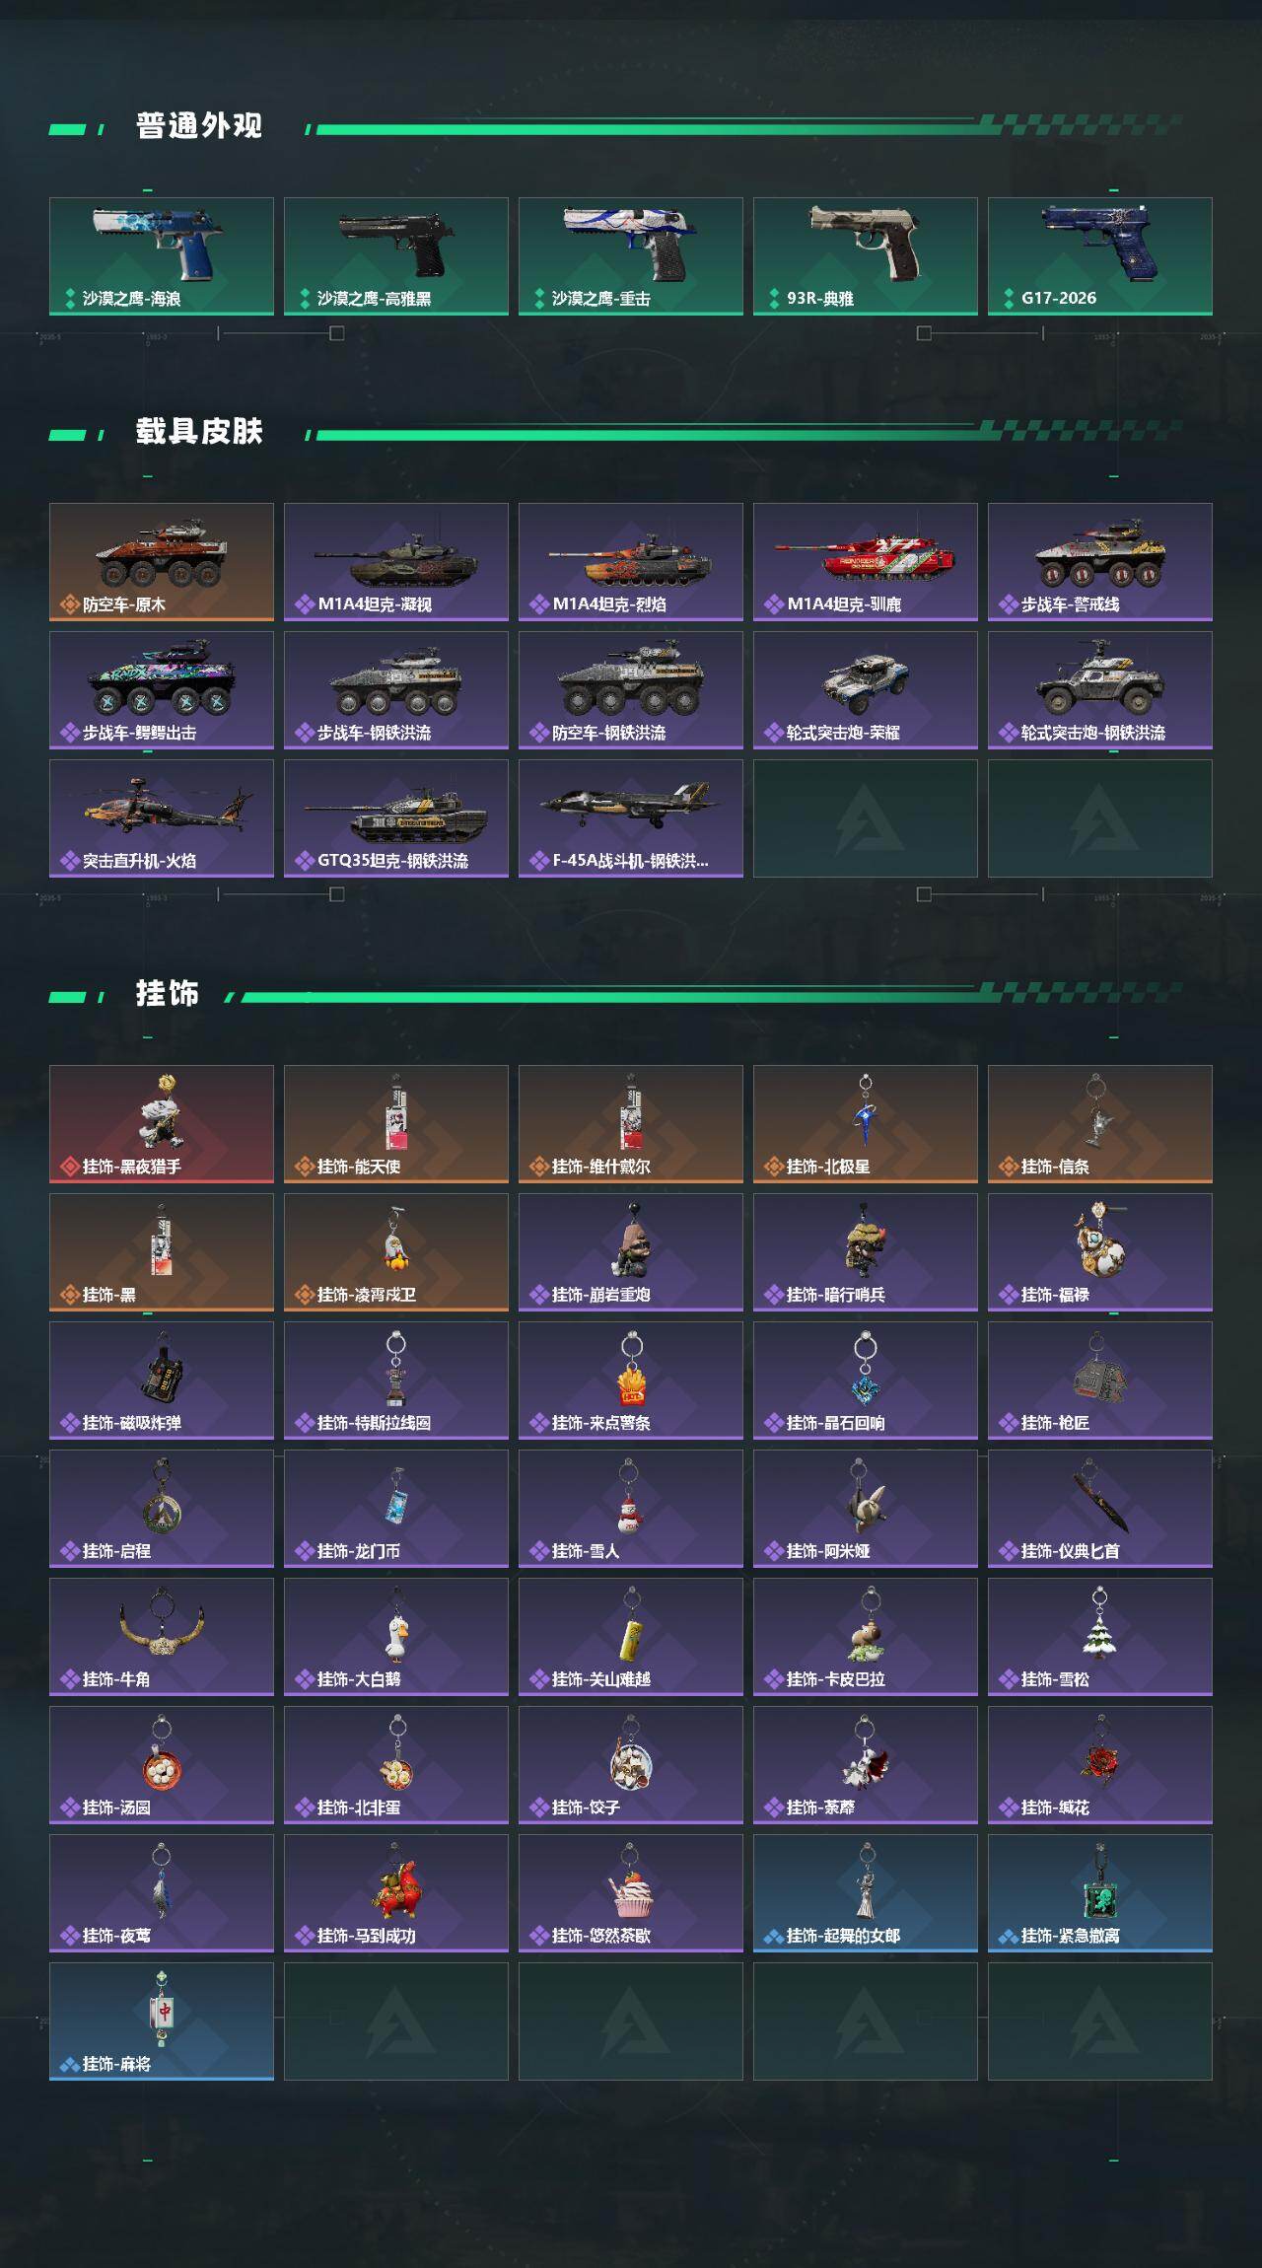The width and height of the screenshot is (1262, 2268).
Task: Click the 挂饰-大白鹅 goose charm
Action: (396, 1637)
